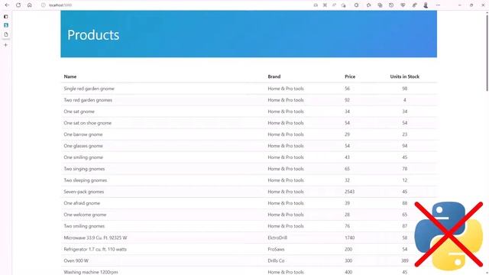Select the "One sat gnome" name cell
This screenshot has width=489, height=275.
coord(79,112)
